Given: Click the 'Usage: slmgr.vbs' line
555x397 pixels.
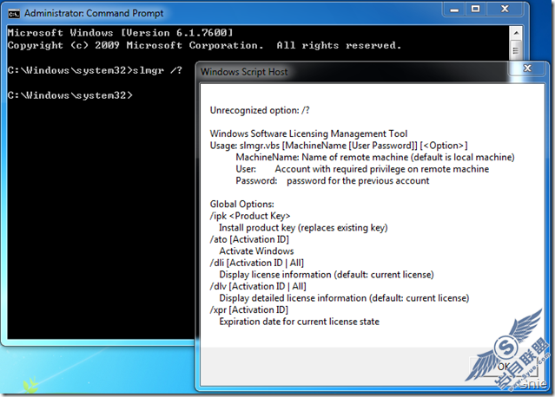Looking at the screenshot, I should pyautogui.click(x=339, y=145).
